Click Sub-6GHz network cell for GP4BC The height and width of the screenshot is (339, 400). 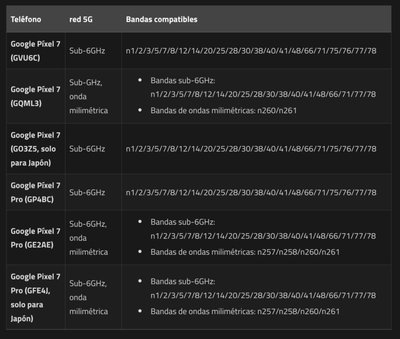coord(87,192)
